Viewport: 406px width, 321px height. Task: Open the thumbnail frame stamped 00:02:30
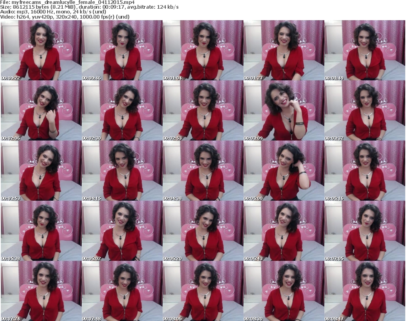tap(122, 110)
